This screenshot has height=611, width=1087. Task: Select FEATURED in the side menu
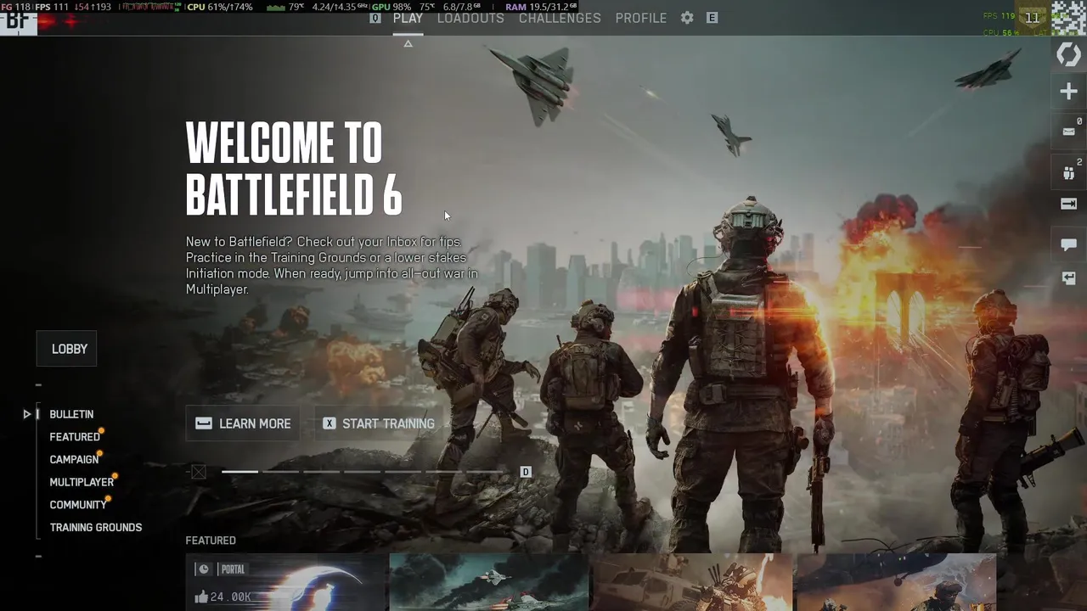[x=75, y=437]
